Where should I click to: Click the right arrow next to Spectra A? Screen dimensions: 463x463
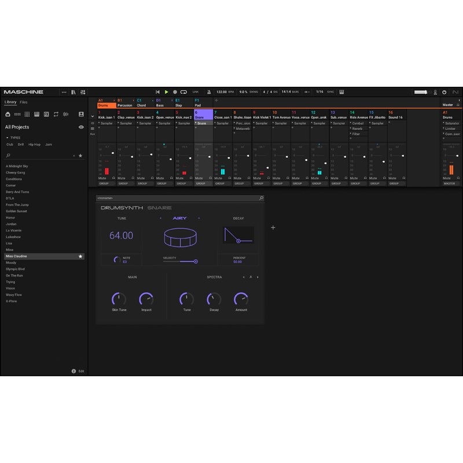[x=258, y=277]
